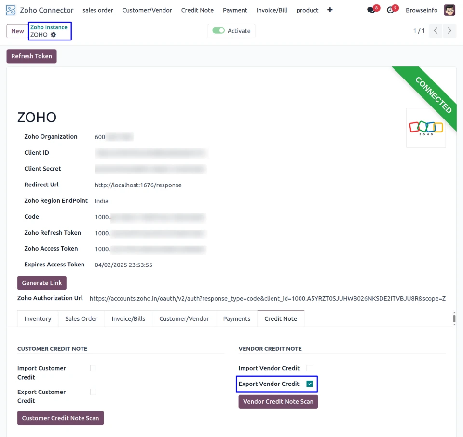Expand the Invoice/Bill menu
Screen dimensions: 463x437
coord(272,10)
